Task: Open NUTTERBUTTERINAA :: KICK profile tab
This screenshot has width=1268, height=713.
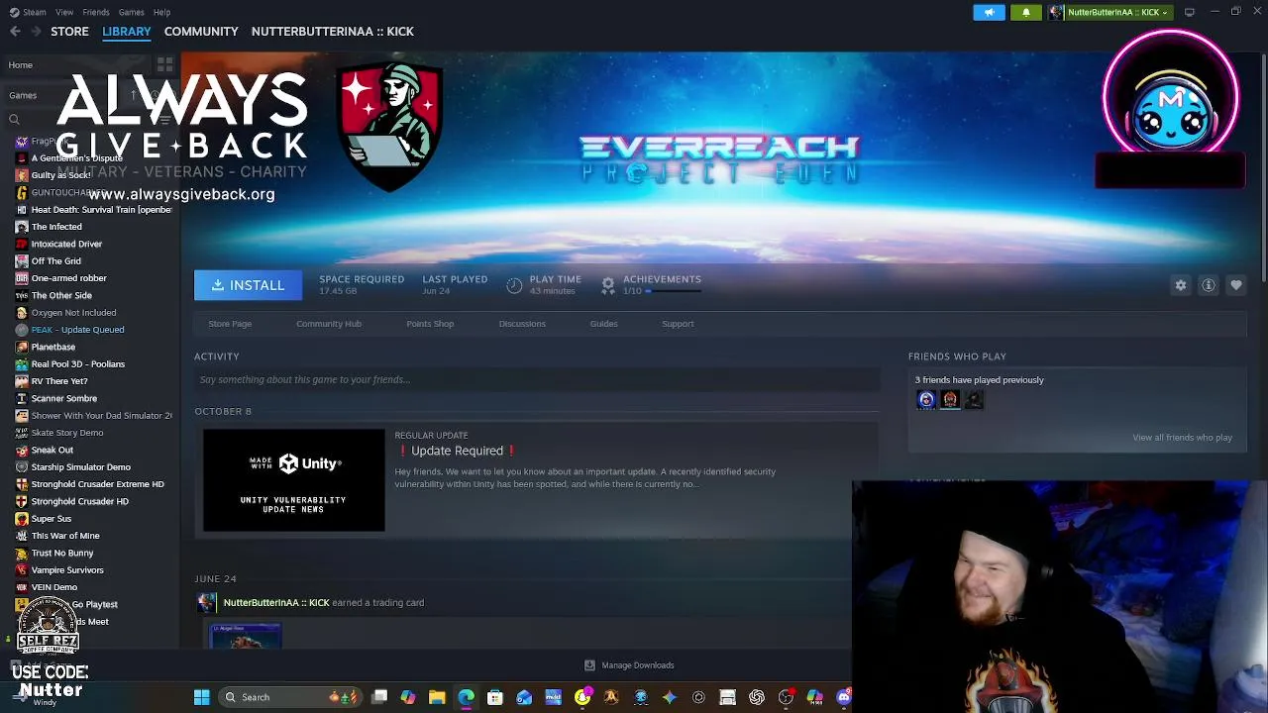Action: tap(333, 32)
